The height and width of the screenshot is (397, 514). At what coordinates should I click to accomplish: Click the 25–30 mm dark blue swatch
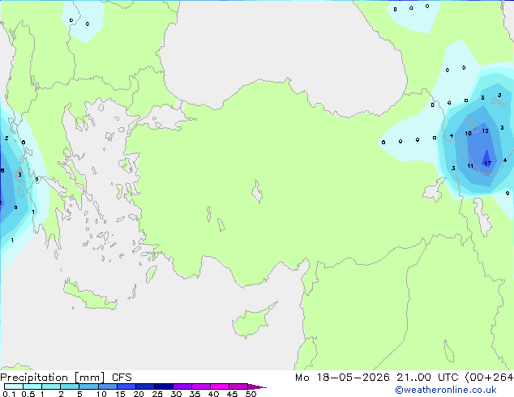pos(164,386)
